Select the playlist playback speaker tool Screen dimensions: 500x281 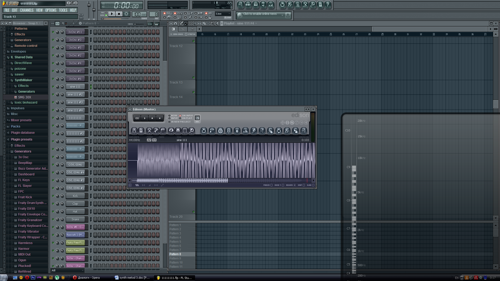pos(217,23)
